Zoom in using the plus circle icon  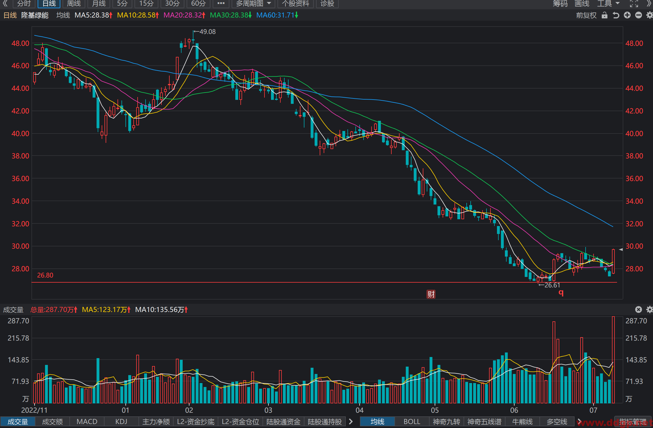[627, 15]
